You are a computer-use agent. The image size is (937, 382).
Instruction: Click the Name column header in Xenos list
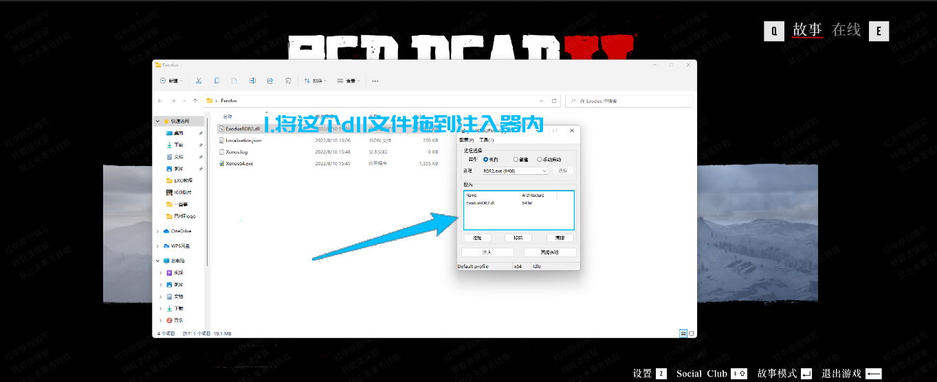(492, 195)
